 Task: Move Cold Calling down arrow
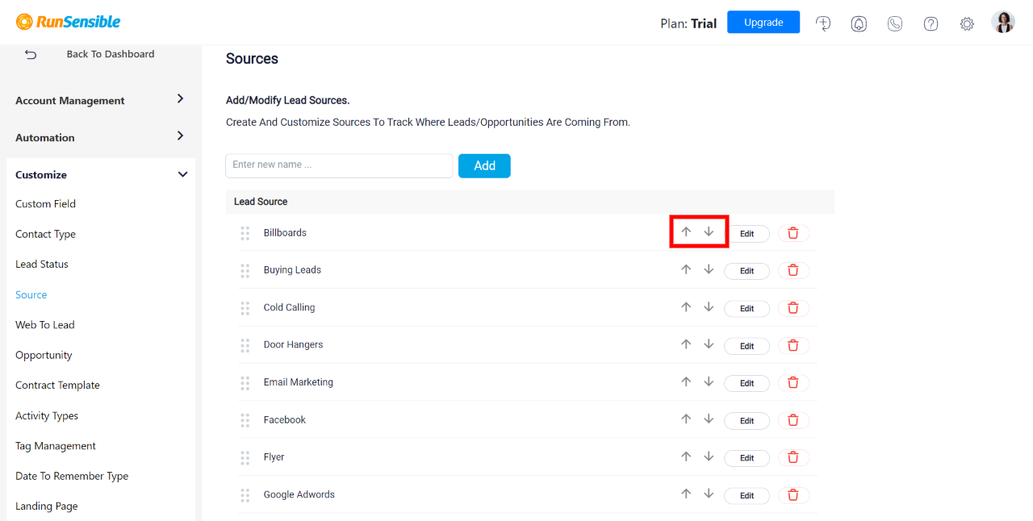tap(709, 306)
